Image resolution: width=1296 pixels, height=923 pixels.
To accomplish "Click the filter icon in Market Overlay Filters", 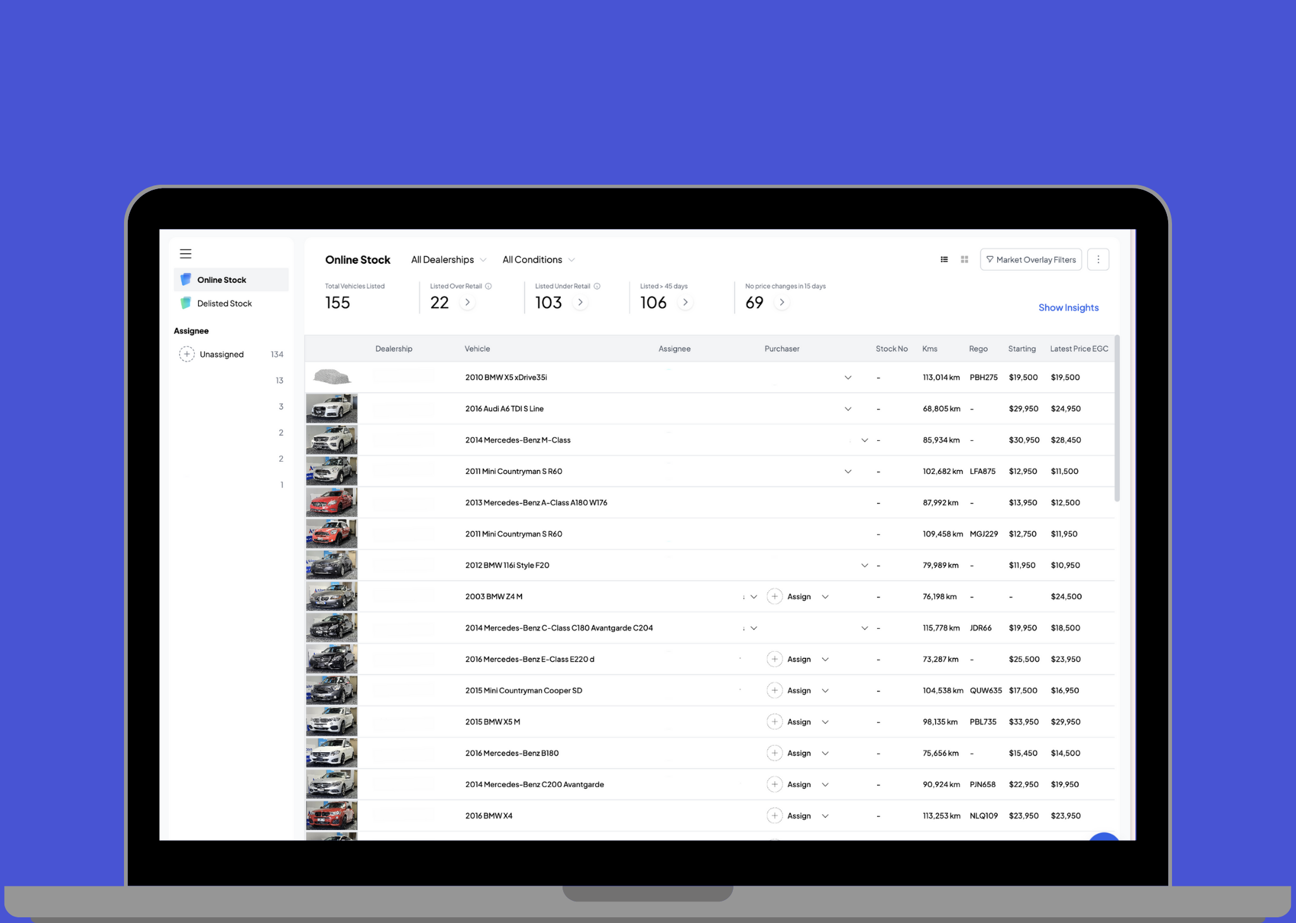I will pos(990,259).
